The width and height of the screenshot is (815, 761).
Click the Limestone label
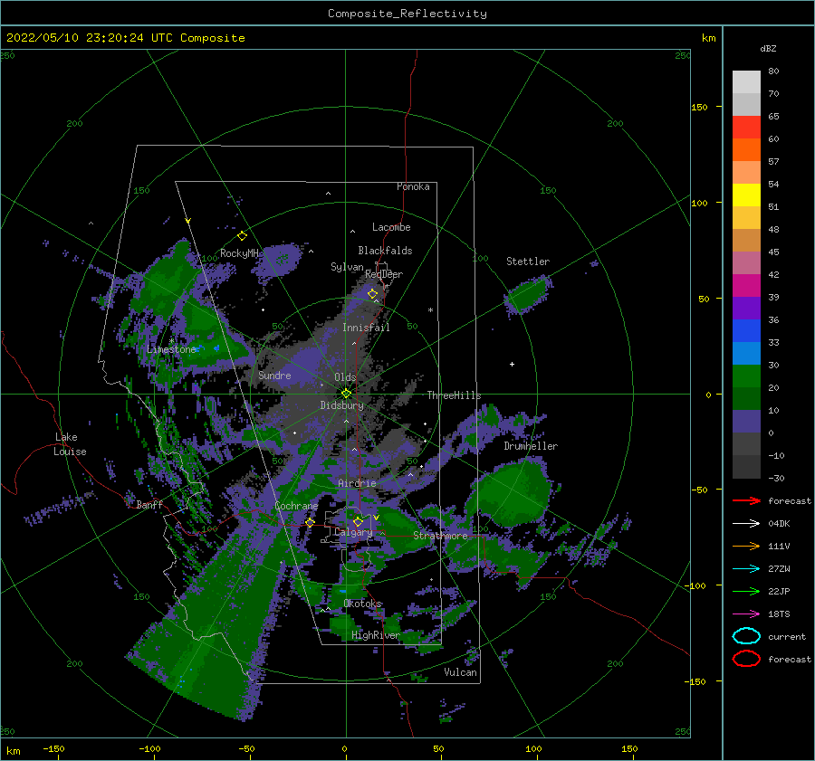[171, 349]
